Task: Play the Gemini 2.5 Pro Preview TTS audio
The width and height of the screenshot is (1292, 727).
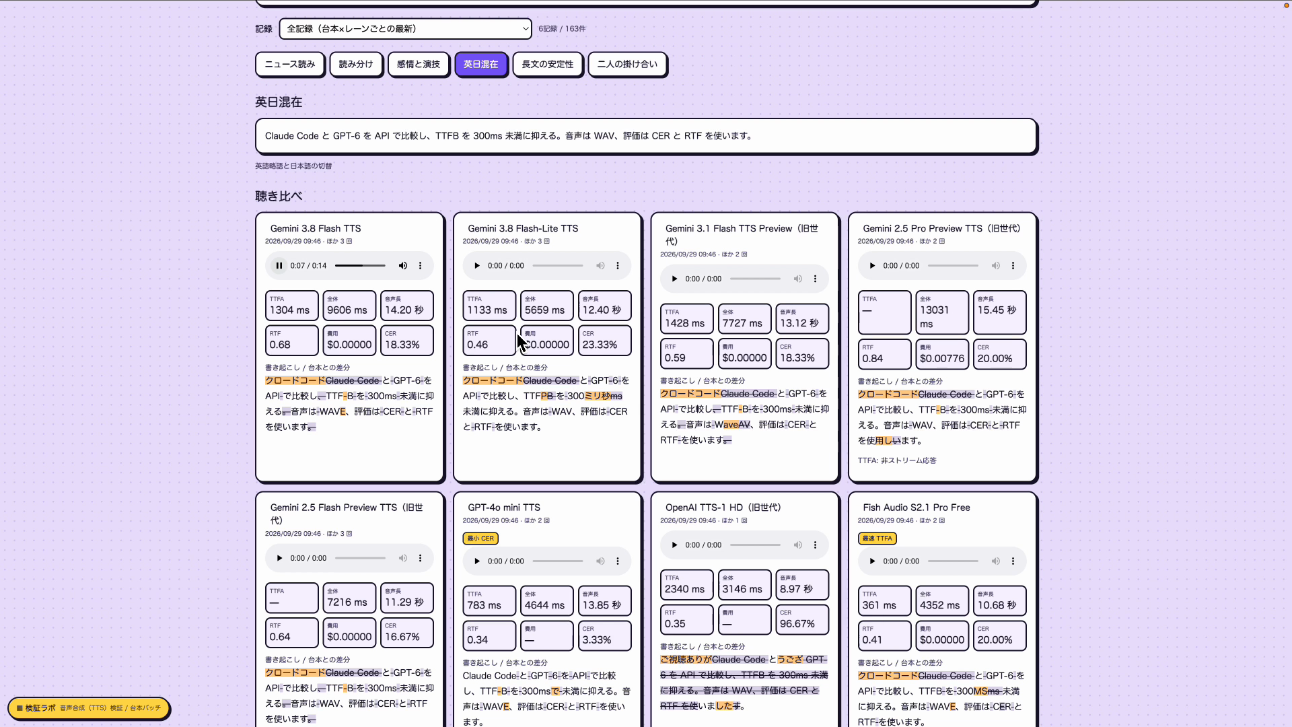Action: pos(872,266)
